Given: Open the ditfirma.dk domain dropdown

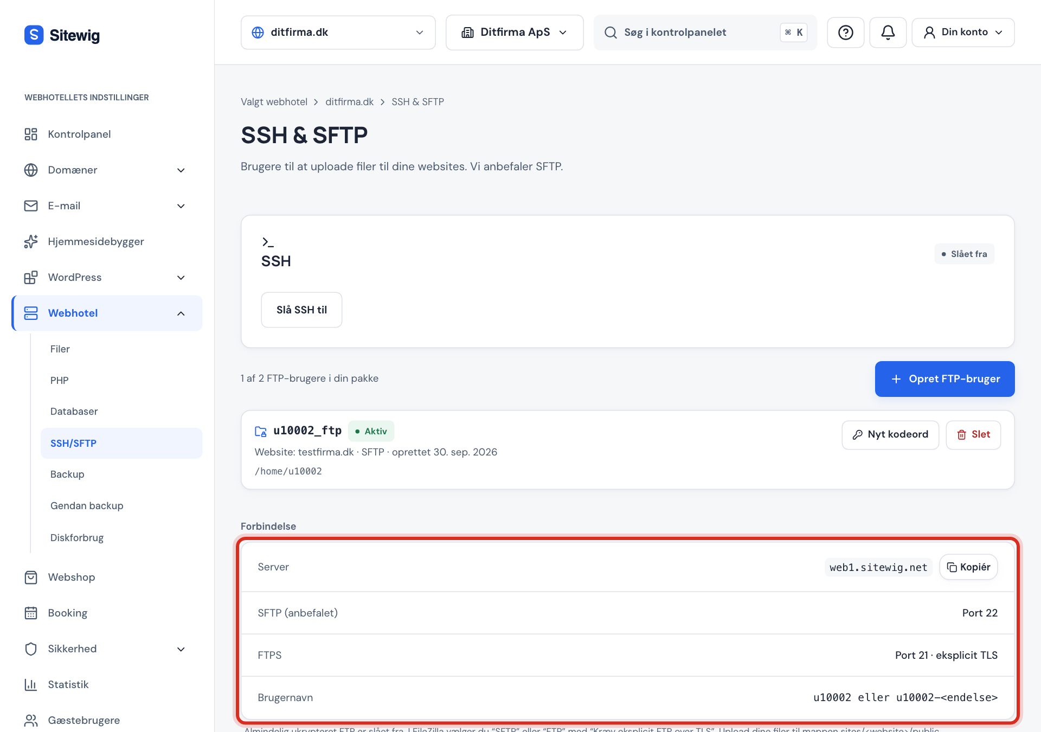Looking at the screenshot, I should click(x=338, y=33).
